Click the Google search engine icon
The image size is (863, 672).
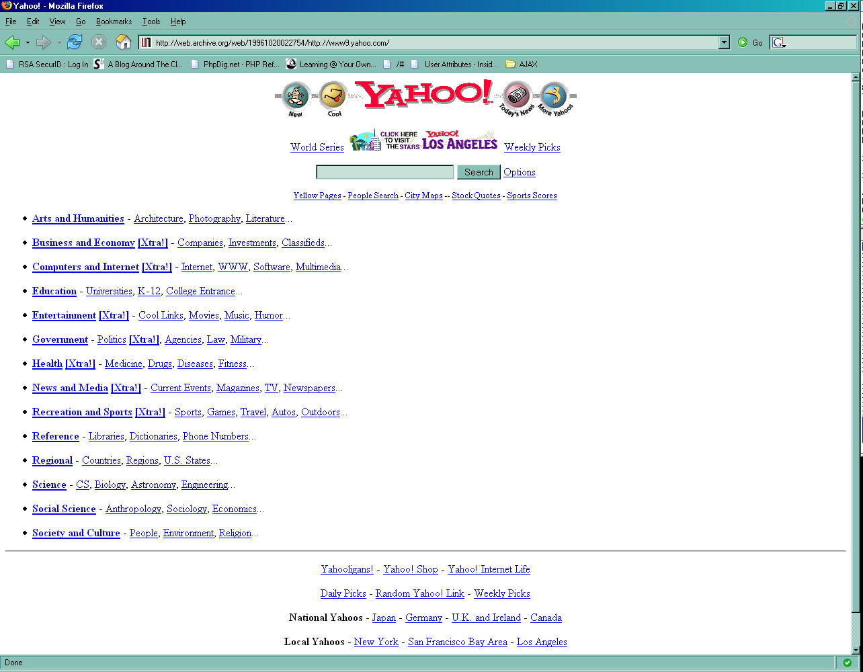[778, 42]
